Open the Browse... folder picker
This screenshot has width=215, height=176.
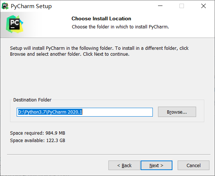[177, 112]
